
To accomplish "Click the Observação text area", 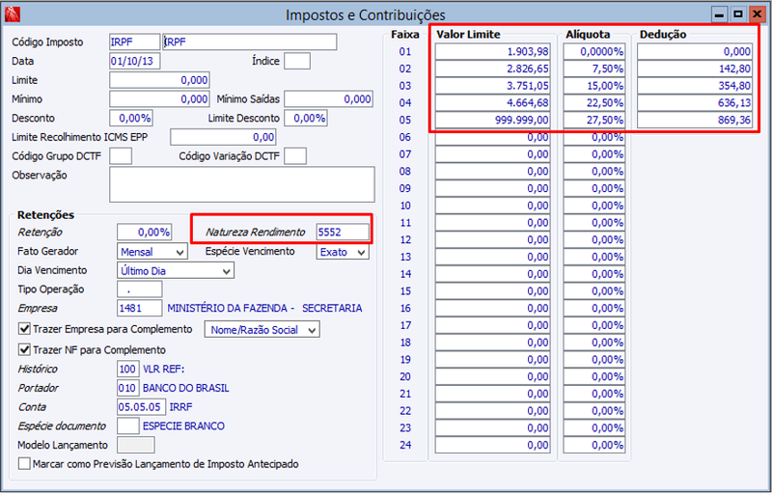I will 242,184.
